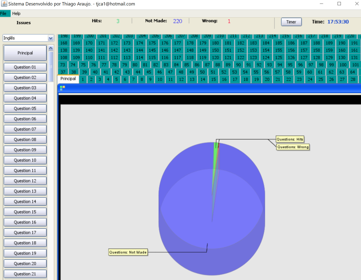This screenshot has width=361, height=280.
Task: Open tab number 28
Action: [353, 79]
